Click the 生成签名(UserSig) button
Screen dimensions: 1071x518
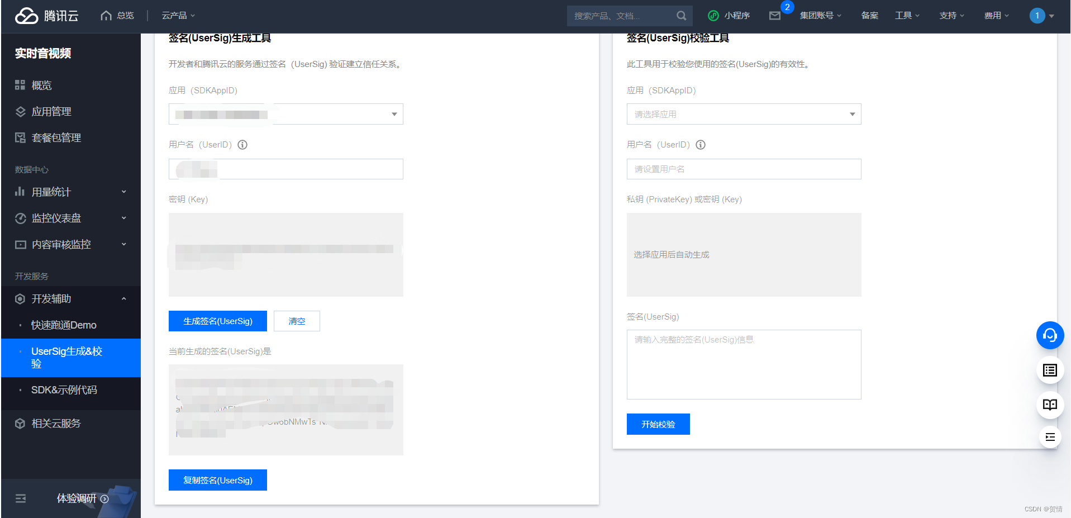point(218,321)
